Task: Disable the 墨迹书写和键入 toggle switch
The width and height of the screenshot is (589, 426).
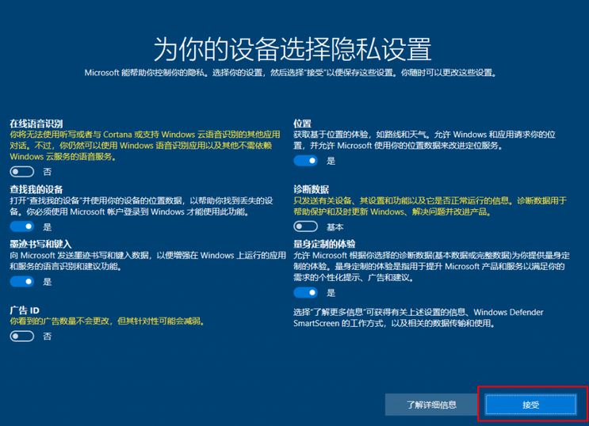Action: 22,281
